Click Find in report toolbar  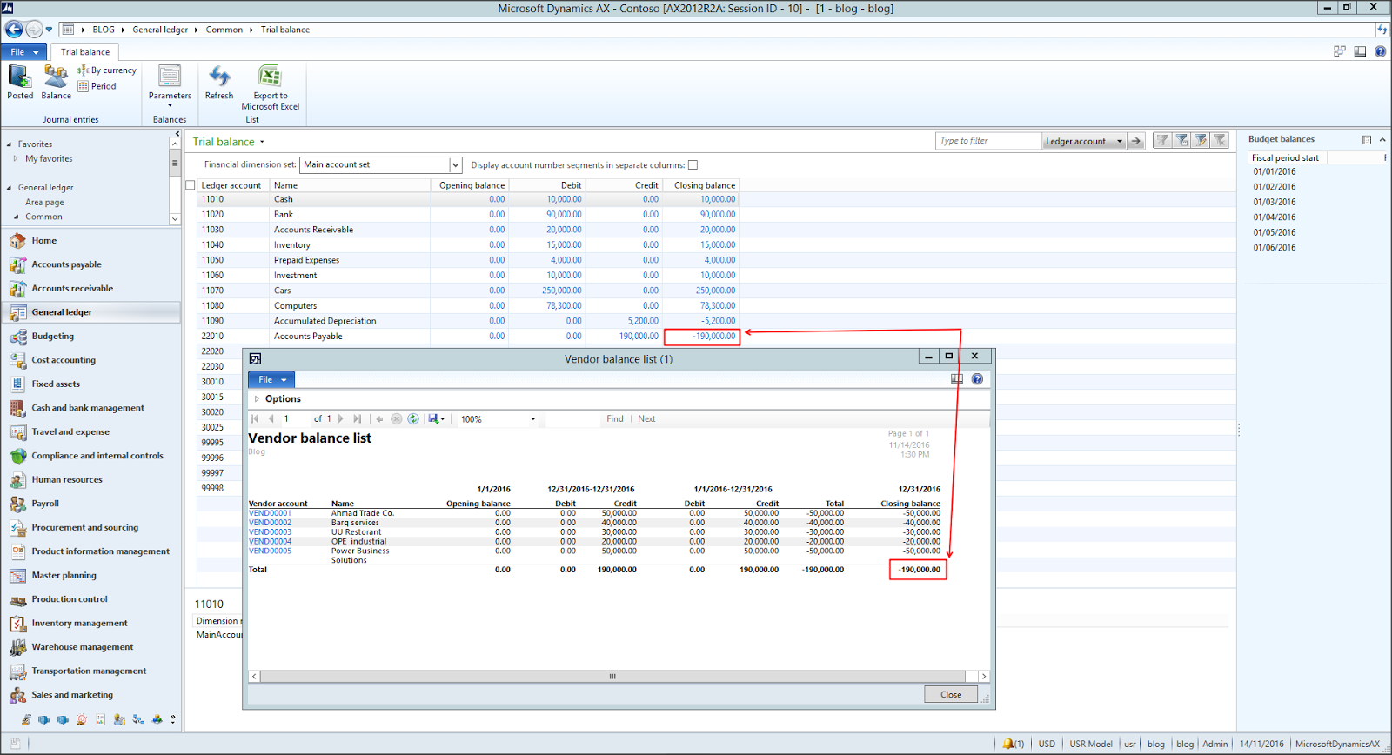615,419
